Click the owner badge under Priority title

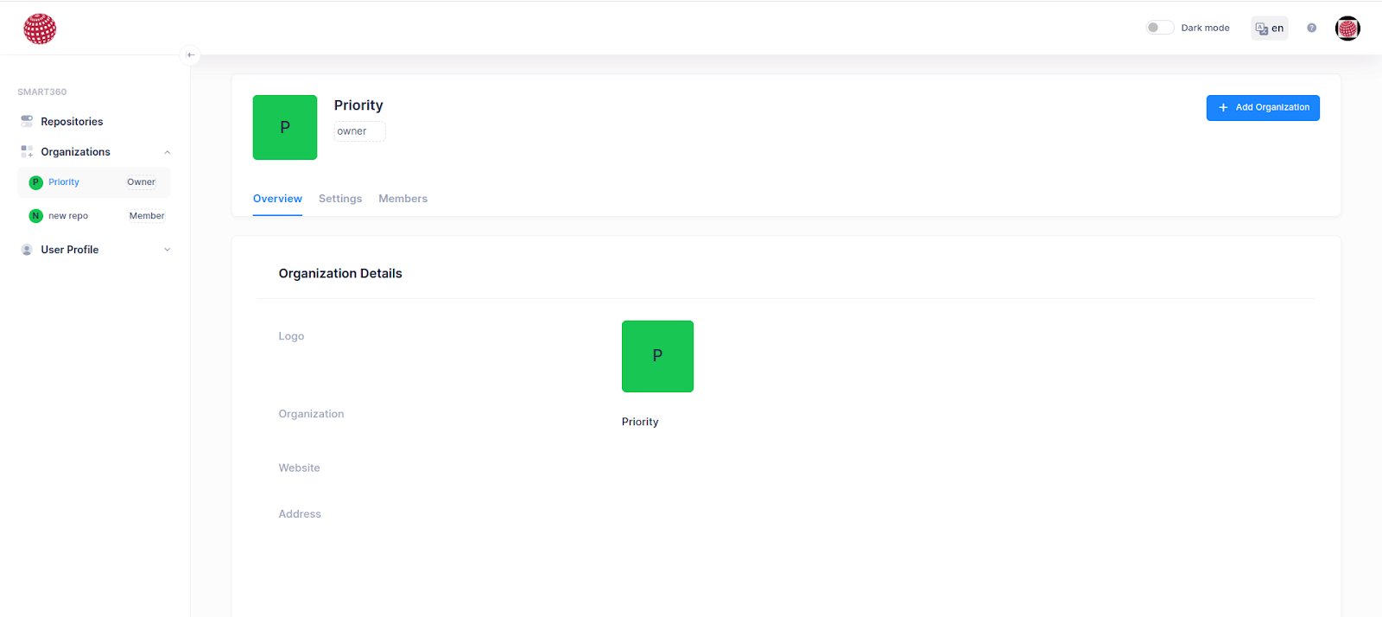(359, 131)
